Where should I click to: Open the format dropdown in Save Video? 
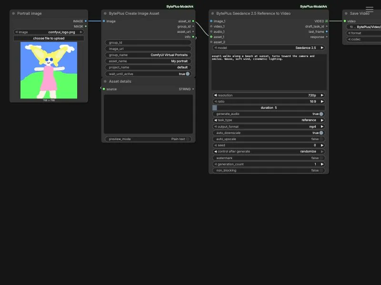pos(363,33)
